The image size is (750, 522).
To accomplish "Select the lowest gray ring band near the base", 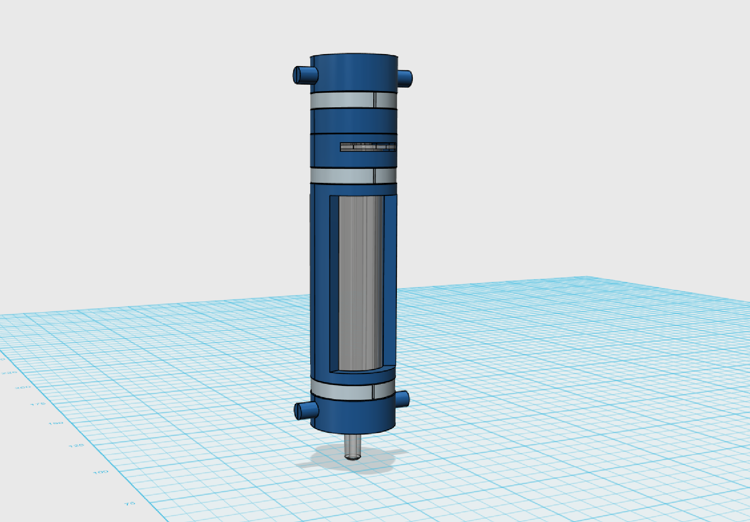I will point(352,391).
